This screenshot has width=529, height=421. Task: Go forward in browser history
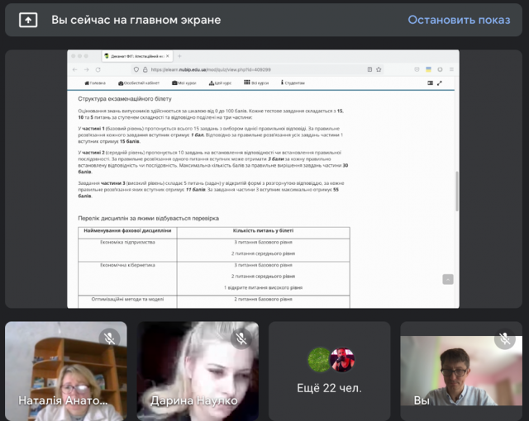click(87, 69)
